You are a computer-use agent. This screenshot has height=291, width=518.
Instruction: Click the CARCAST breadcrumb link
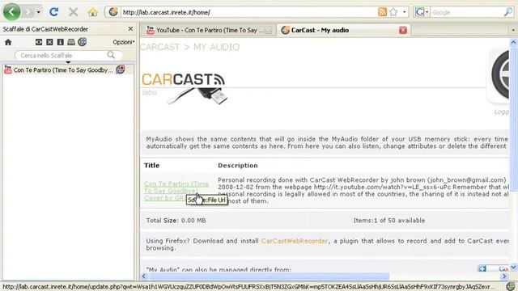click(160, 47)
